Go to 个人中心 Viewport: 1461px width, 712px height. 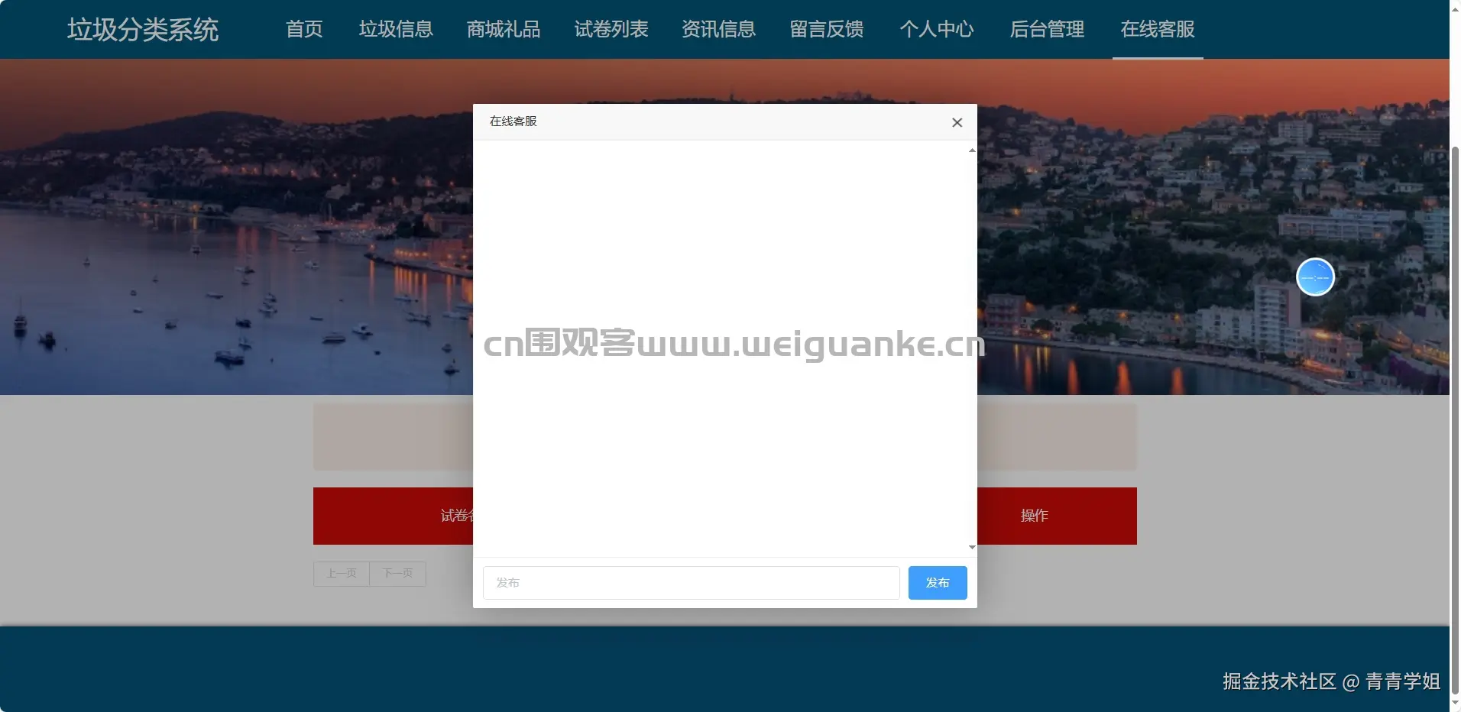[937, 29]
